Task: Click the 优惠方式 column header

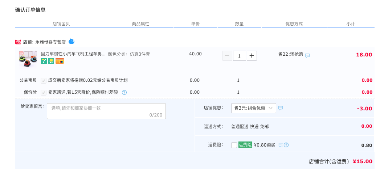Action: pos(294,24)
